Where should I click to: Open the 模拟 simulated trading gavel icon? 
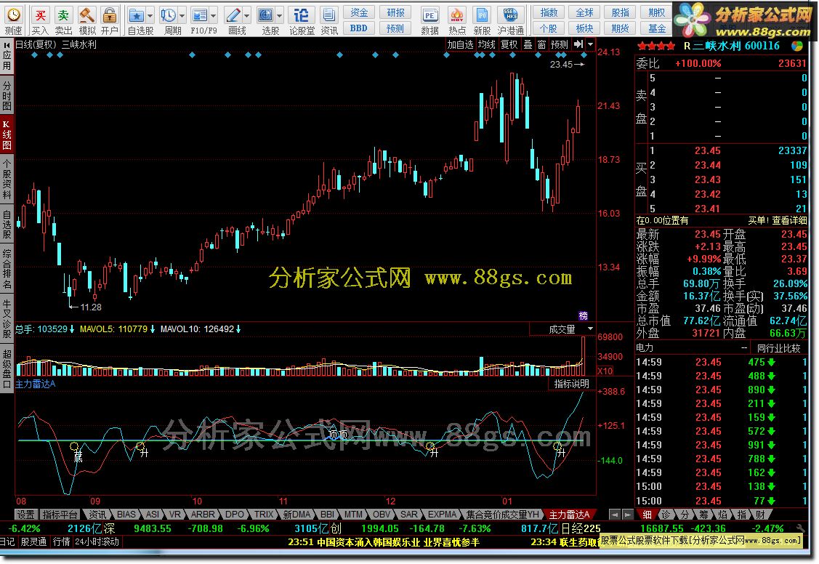pyautogui.click(x=86, y=15)
